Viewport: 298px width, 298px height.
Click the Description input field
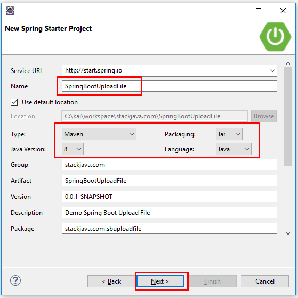pyautogui.click(x=170, y=213)
